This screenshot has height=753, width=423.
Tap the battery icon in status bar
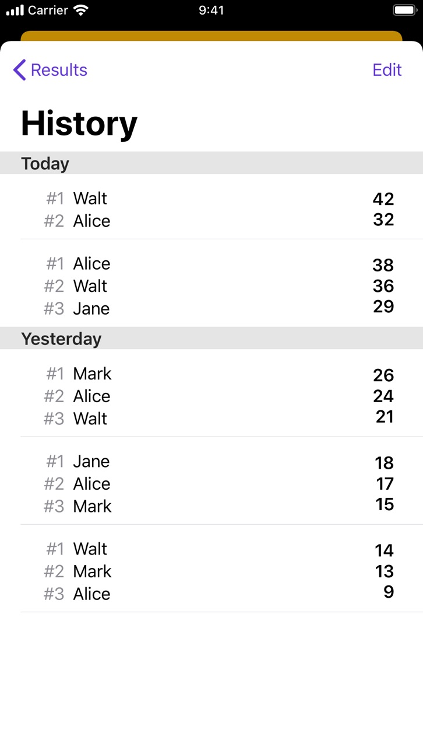[405, 10]
